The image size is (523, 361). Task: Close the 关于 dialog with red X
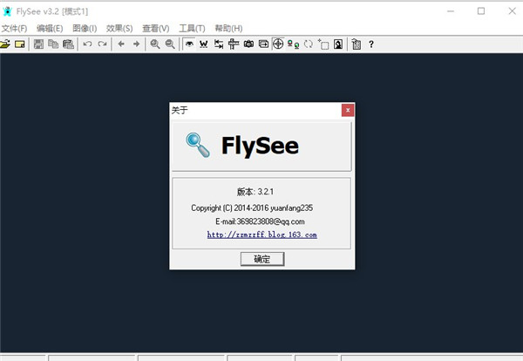coord(348,111)
